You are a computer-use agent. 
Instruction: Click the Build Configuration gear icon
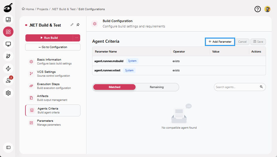click(x=95, y=24)
